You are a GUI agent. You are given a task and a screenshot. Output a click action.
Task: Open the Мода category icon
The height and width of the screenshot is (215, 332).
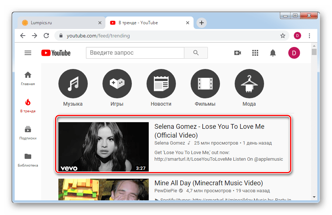249,83
